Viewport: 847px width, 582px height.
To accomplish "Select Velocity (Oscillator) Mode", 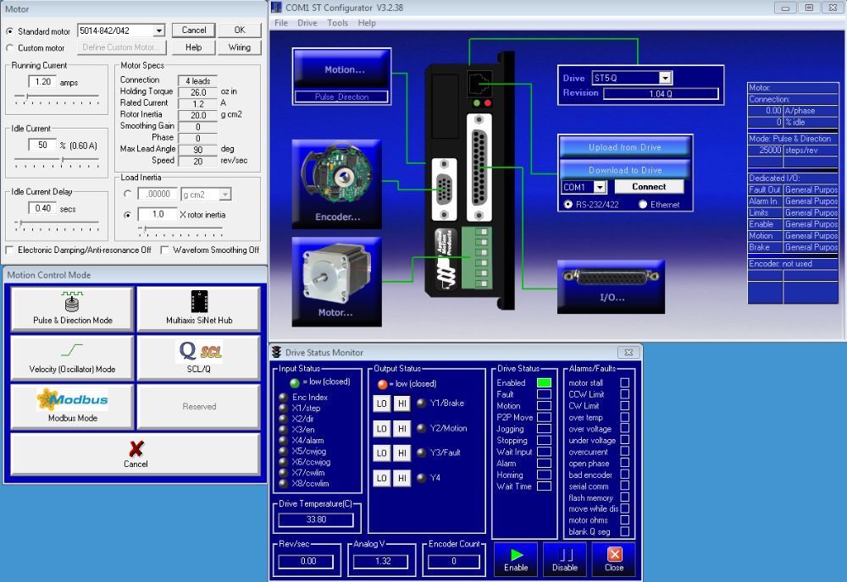I will pos(72,358).
